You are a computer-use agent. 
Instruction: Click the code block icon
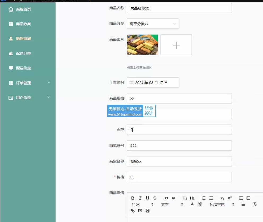pyautogui.click(x=174, y=198)
